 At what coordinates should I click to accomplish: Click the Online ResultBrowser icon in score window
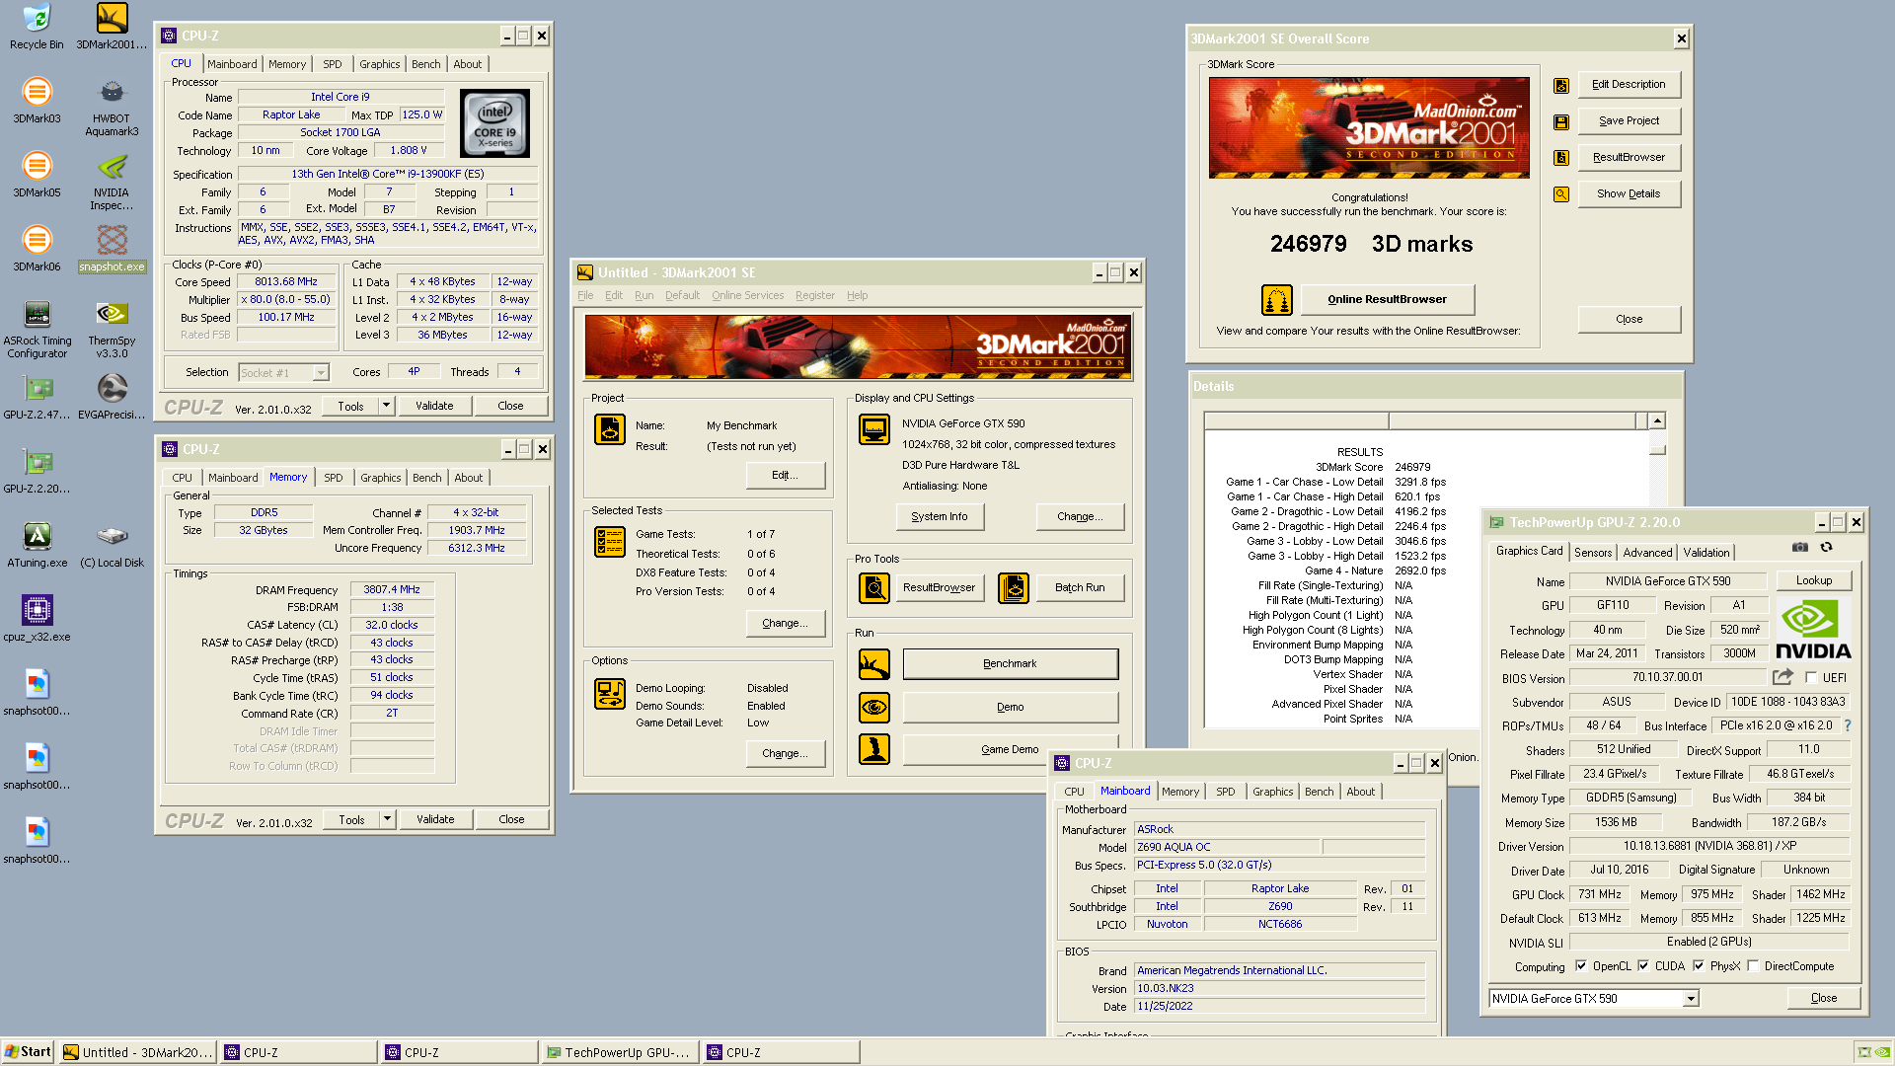1277,299
